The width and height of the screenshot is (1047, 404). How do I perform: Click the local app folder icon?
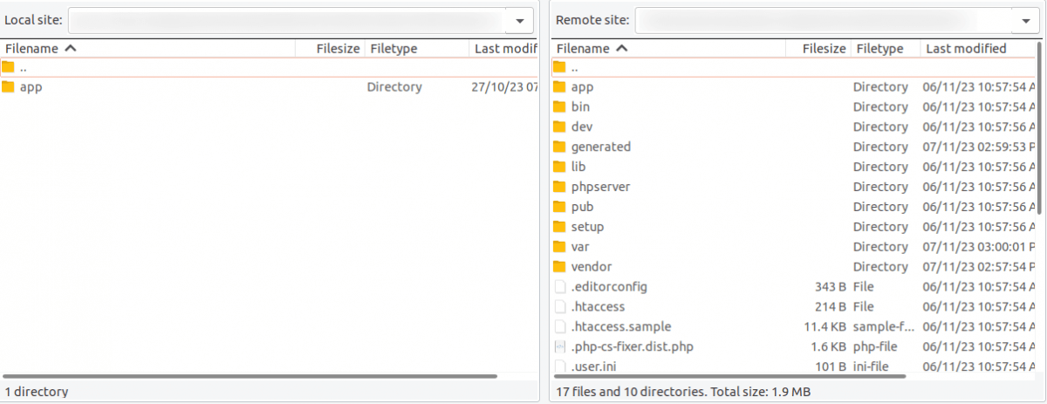click(9, 87)
